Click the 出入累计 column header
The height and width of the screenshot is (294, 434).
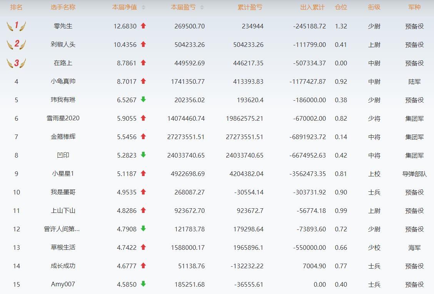tap(312, 7)
